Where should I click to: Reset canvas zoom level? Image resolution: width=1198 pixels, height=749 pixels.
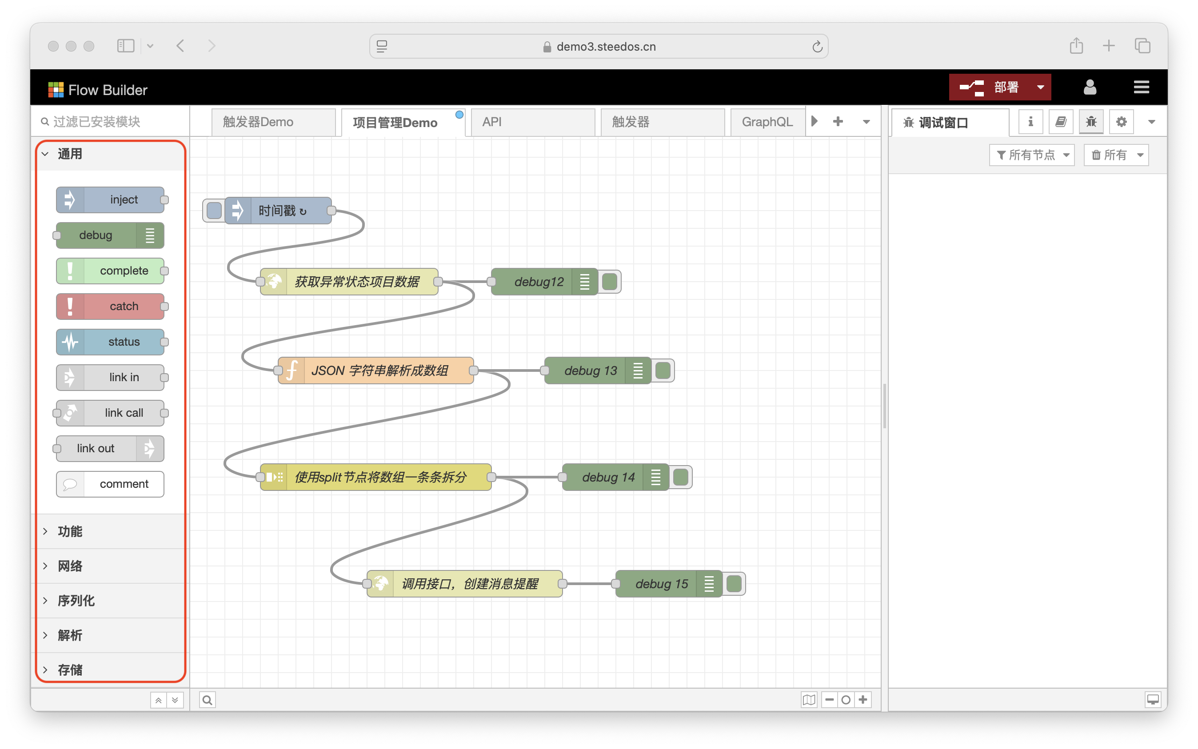(846, 699)
